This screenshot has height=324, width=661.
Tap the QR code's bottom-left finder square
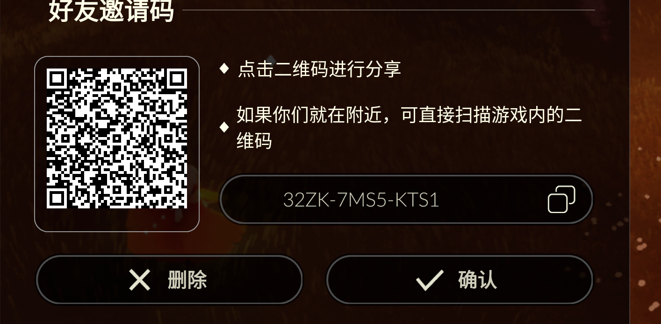(57, 198)
